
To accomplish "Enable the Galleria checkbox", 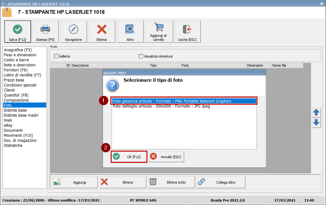I will [56, 56].
